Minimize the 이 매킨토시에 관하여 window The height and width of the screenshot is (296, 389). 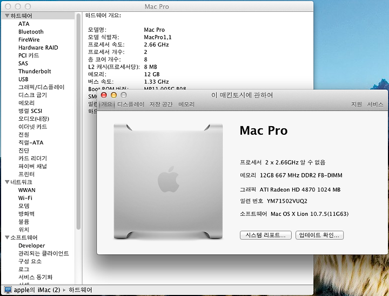pos(113,95)
